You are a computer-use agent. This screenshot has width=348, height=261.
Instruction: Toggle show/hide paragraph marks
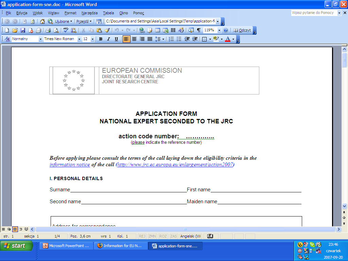(x=198, y=30)
